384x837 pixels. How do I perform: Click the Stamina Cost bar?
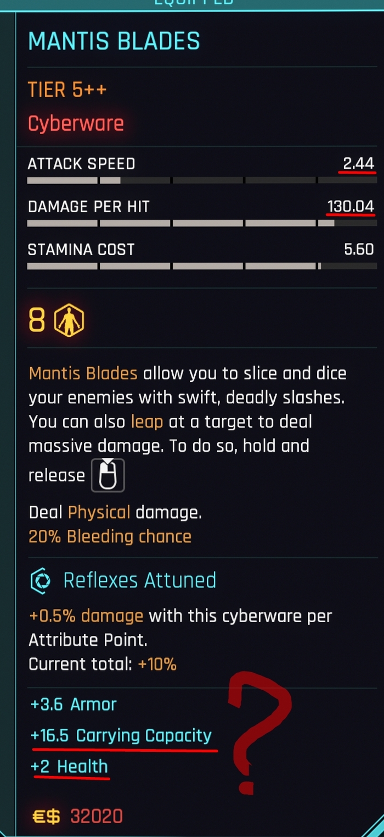pyautogui.click(x=201, y=266)
